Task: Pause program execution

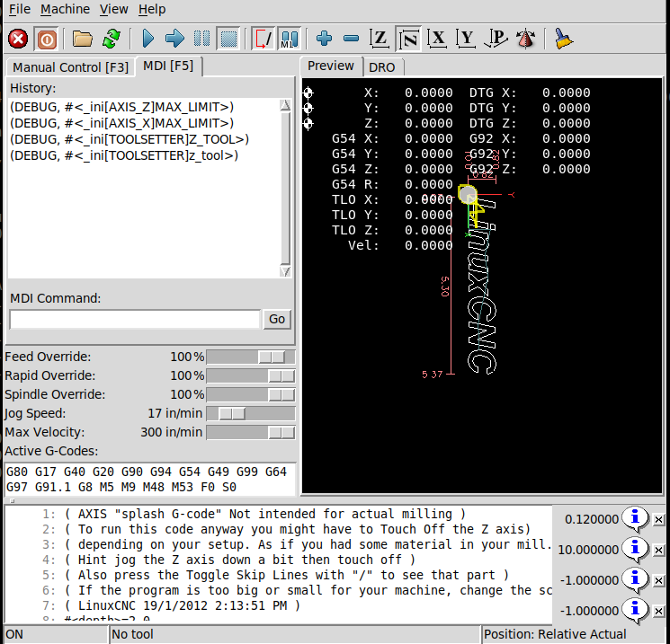Action: pos(201,39)
